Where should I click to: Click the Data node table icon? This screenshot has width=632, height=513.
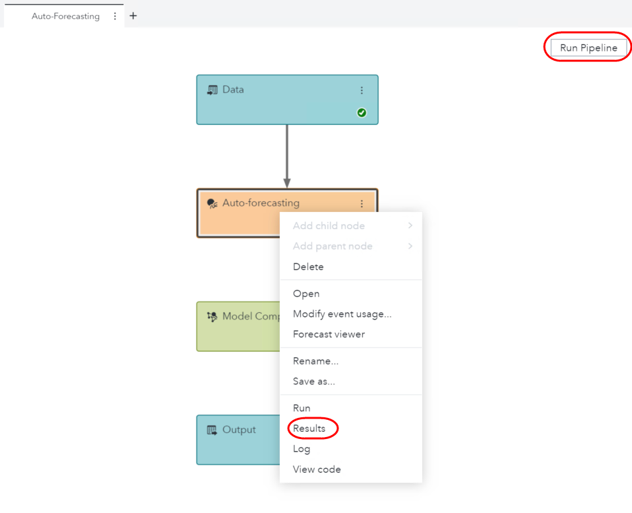pyautogui.click(x=212, y=90)
